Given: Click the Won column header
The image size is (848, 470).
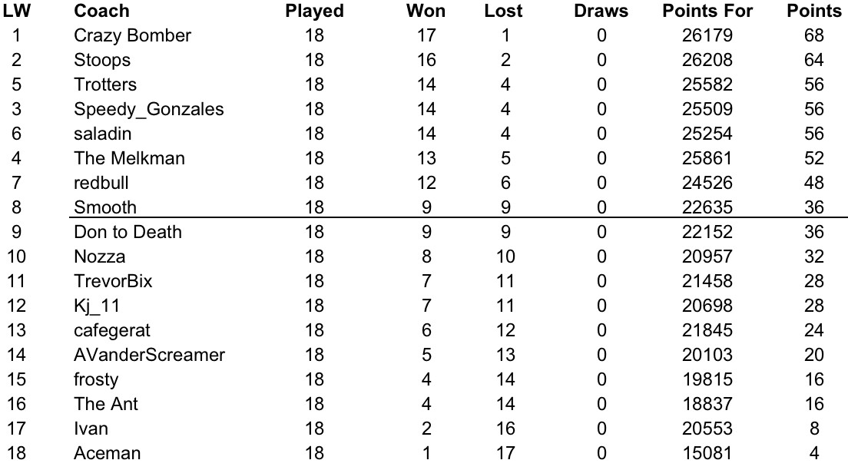Looking at the screenshot, I should (x=426, y=11).
